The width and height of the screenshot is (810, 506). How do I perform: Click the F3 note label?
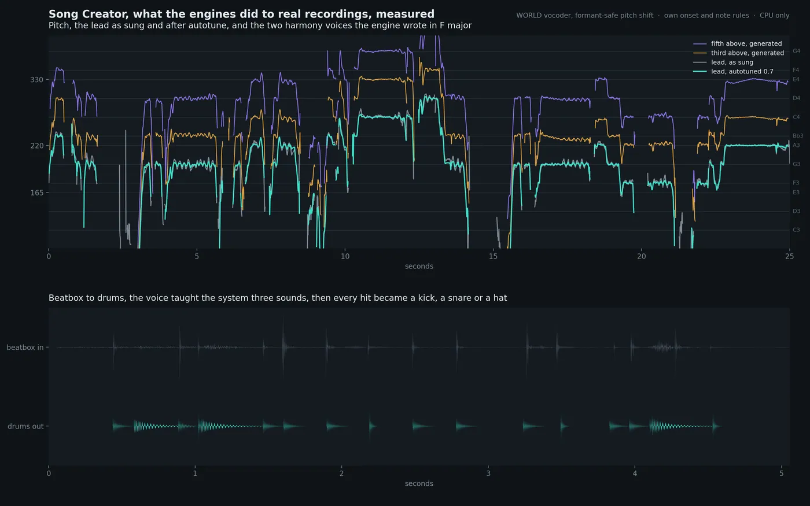pyautogui.click(x=796, y=183)
